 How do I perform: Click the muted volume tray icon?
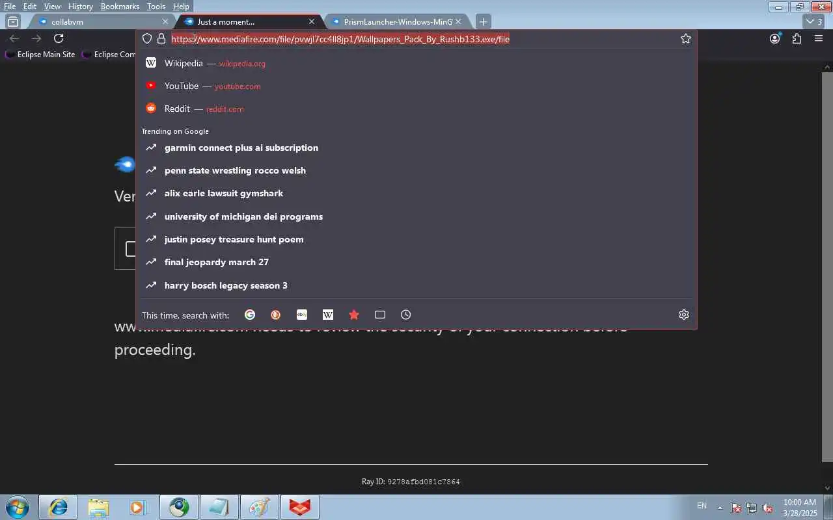click(767, 508)
